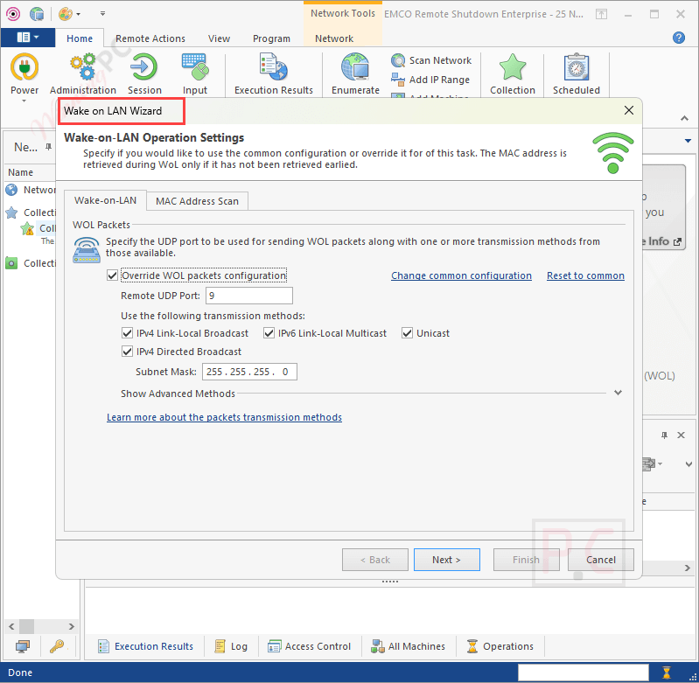Toggle IPv4 Link-Local Broadcast checkbox
The height and width of the screenshot is (683, 699).
(127, 333)
